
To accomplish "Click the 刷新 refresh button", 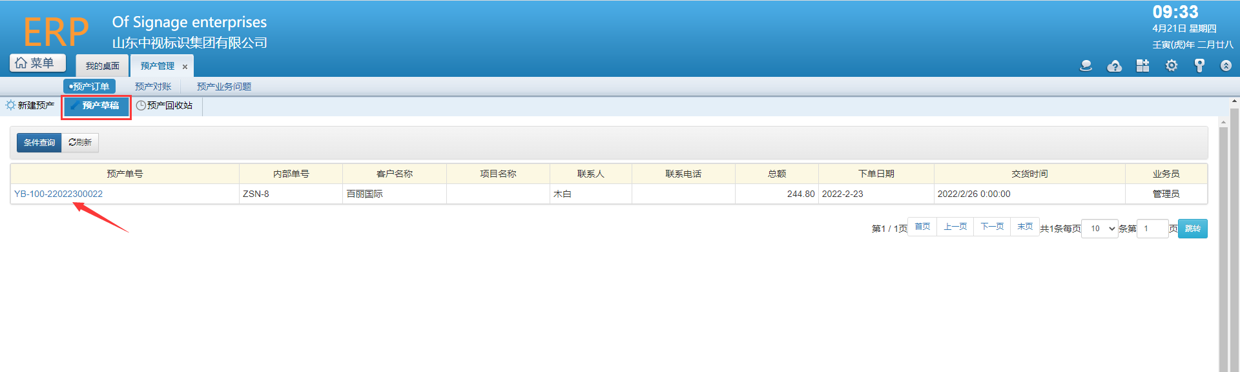I will click(x=80, y=143).
